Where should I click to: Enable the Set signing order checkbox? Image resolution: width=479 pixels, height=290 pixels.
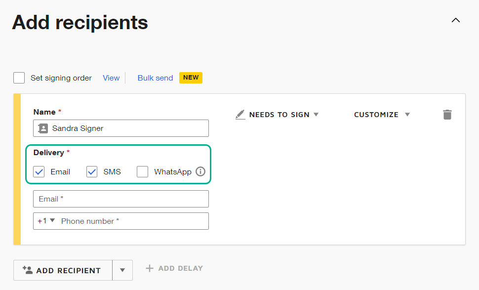[18, 78]
